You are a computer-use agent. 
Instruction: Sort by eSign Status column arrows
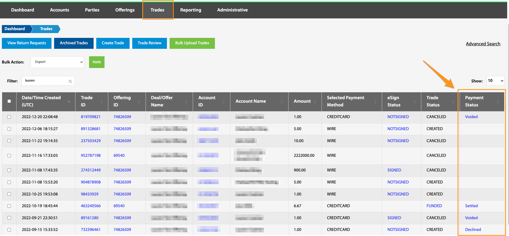[x=415, y=102]
